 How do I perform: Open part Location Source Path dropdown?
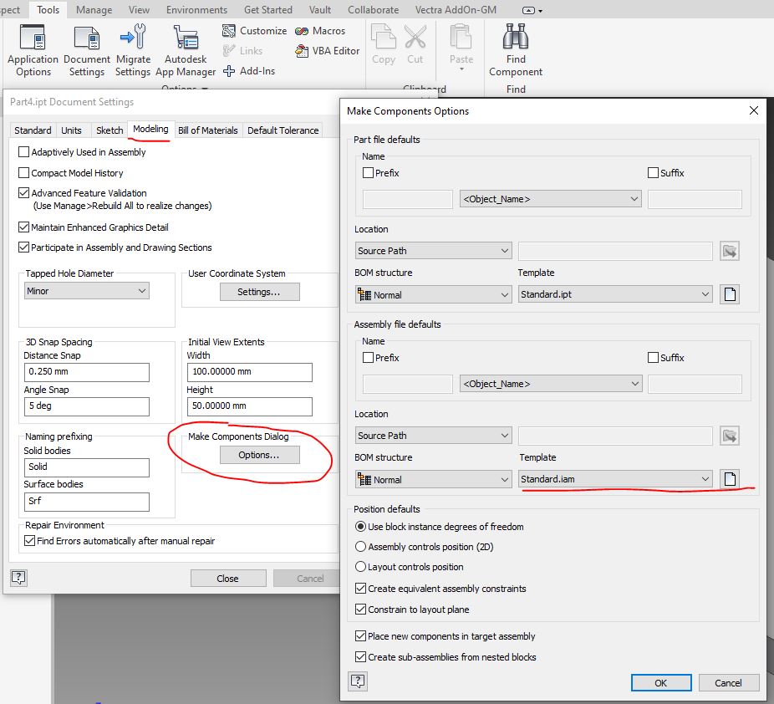point(433,251)
